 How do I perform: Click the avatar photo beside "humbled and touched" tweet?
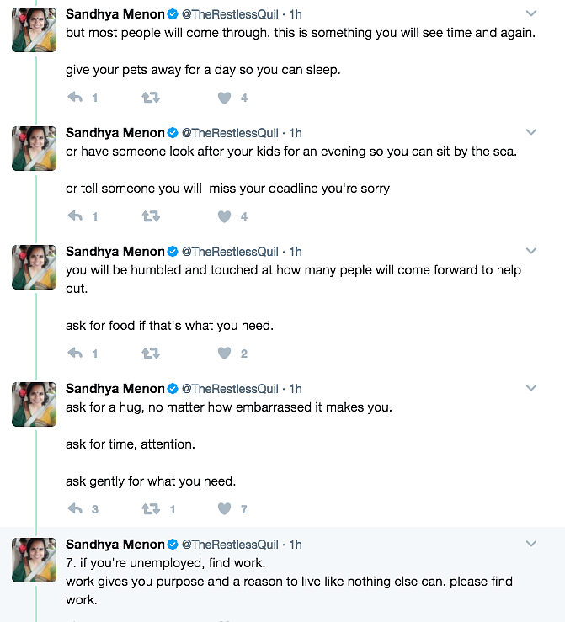tap(34, 267)
